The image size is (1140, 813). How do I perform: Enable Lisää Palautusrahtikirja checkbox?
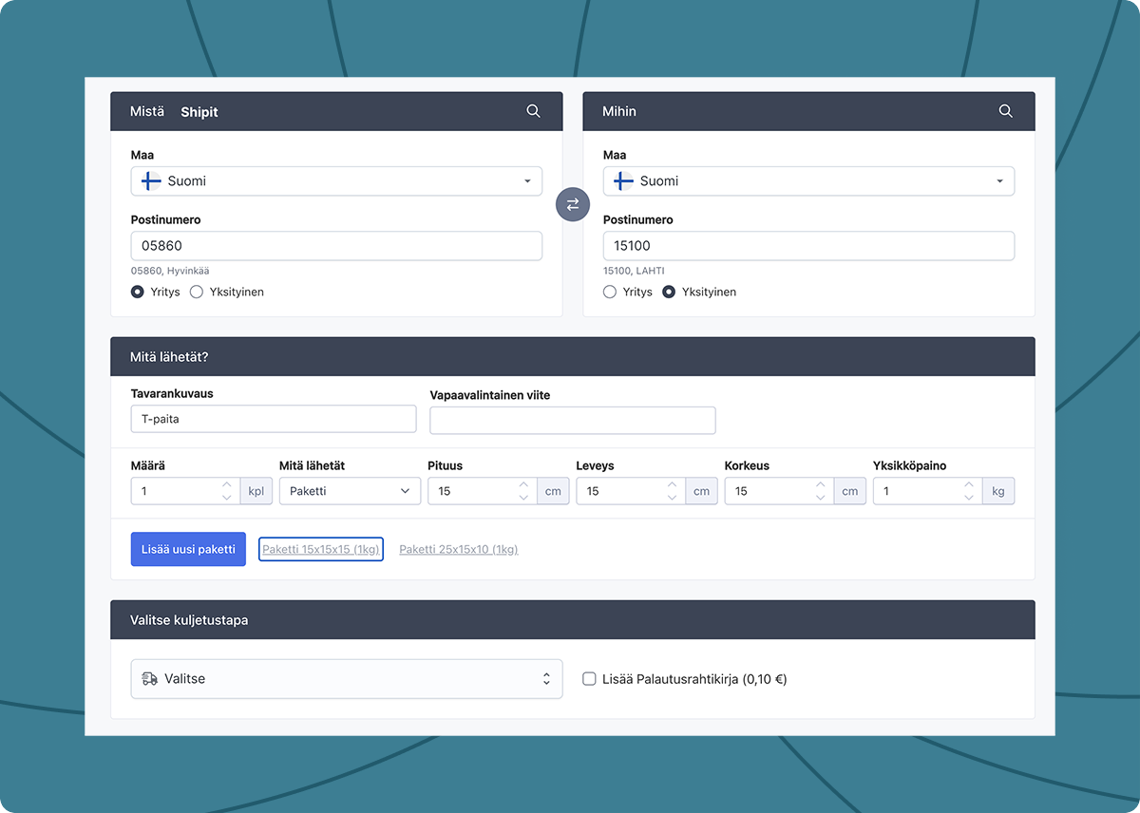(x=589, y=679)
